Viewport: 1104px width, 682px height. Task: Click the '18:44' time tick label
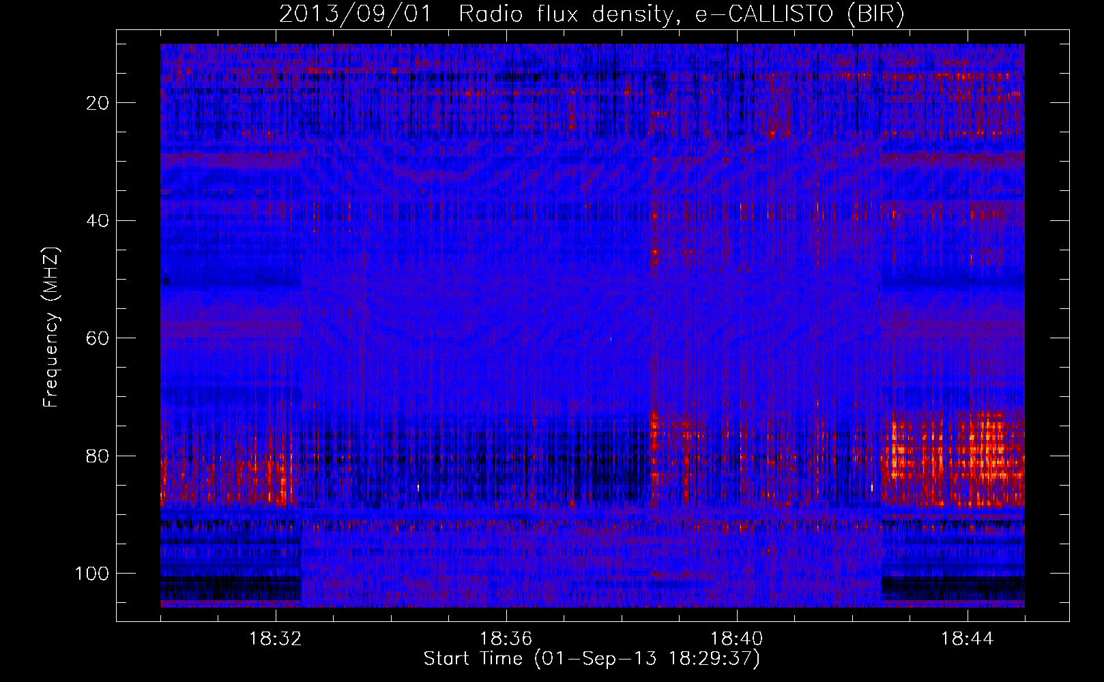pyautogui.click(x=968, y=639)
